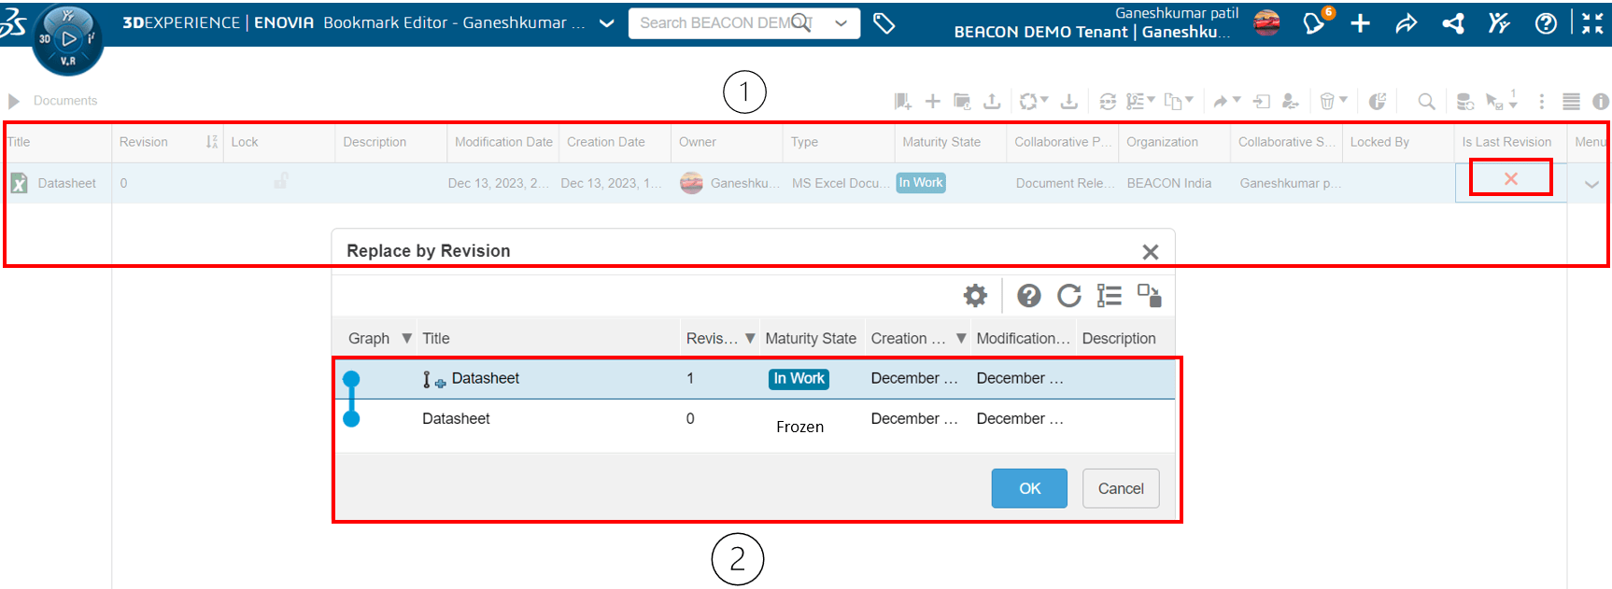Open the Graph column filter arrow

click(406, 338)
